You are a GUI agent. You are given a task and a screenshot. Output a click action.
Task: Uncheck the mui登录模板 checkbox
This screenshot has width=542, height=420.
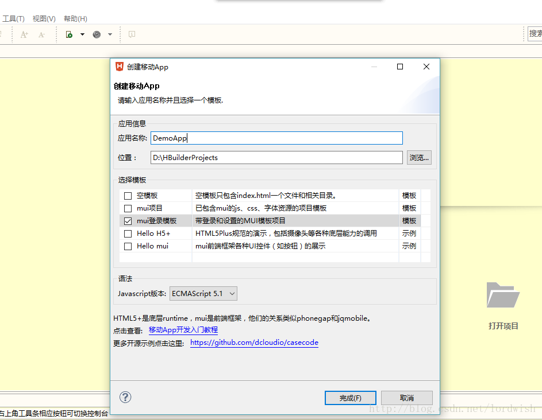(128, 221)
